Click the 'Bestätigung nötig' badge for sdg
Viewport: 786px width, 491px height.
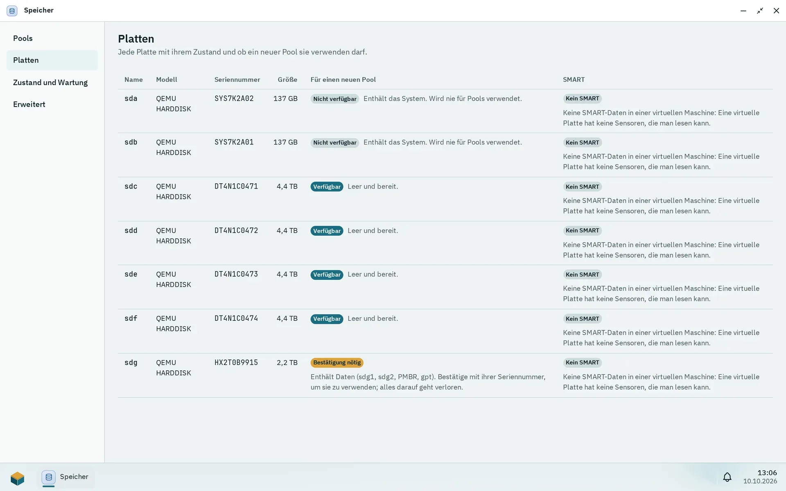coord(337,363)
